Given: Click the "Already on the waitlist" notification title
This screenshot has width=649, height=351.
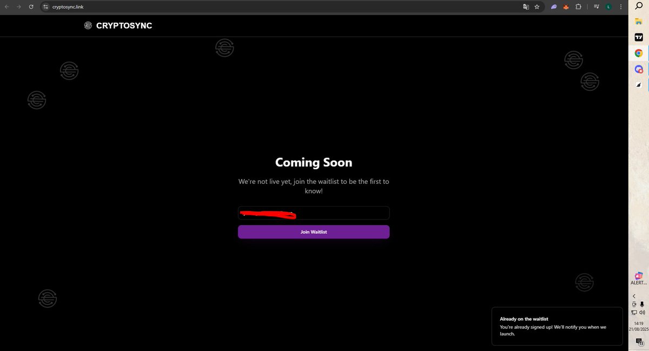Looking at the screenshot, I should (524, 319).
